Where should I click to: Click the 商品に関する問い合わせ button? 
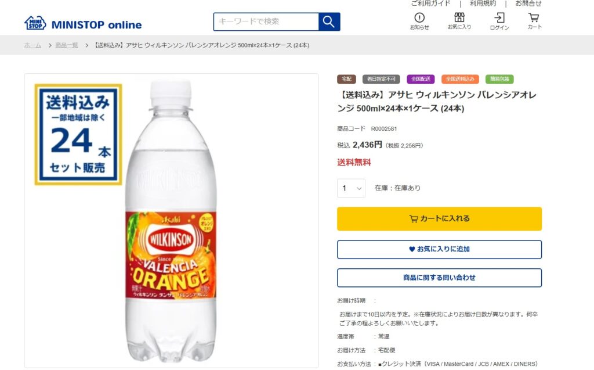point(439,278)
